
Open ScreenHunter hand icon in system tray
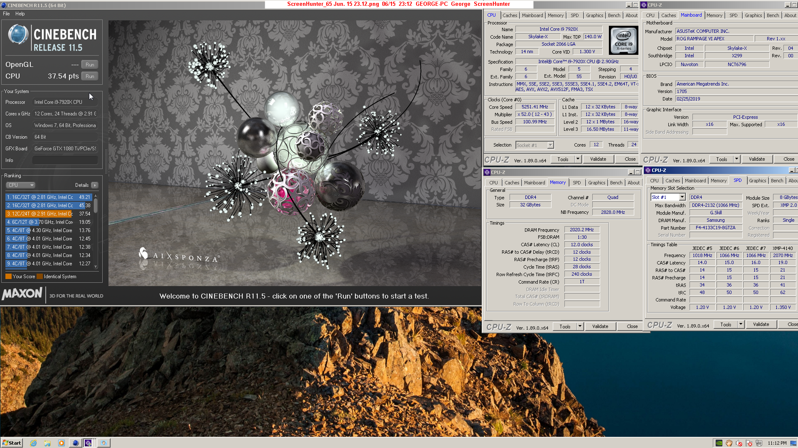click(x=729, y=443)
